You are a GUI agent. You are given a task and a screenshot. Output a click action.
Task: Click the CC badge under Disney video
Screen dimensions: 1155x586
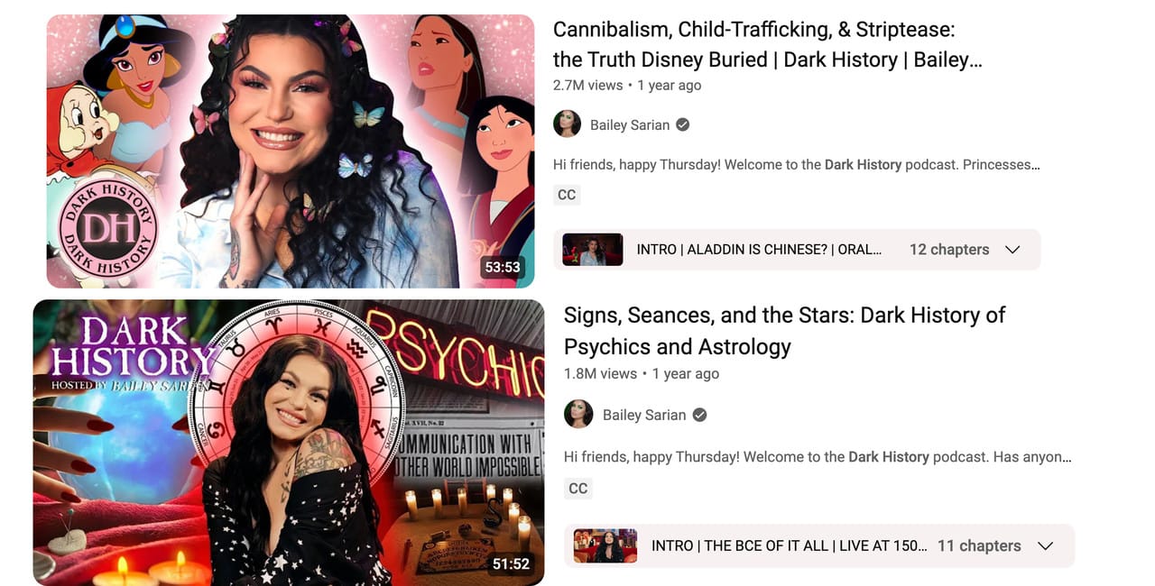tap(567, 195)
